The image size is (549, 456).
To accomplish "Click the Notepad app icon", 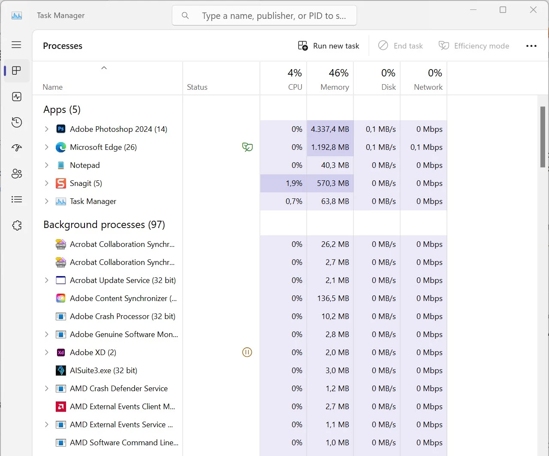I will [61, 165].
